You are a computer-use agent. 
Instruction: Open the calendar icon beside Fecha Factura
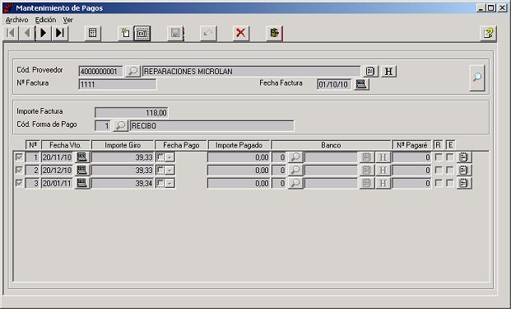point(361,84)
